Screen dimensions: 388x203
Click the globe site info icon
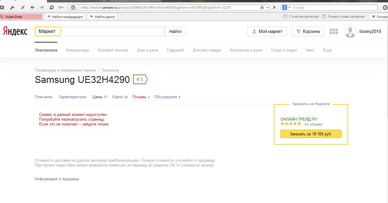click(x=73, y=7)
